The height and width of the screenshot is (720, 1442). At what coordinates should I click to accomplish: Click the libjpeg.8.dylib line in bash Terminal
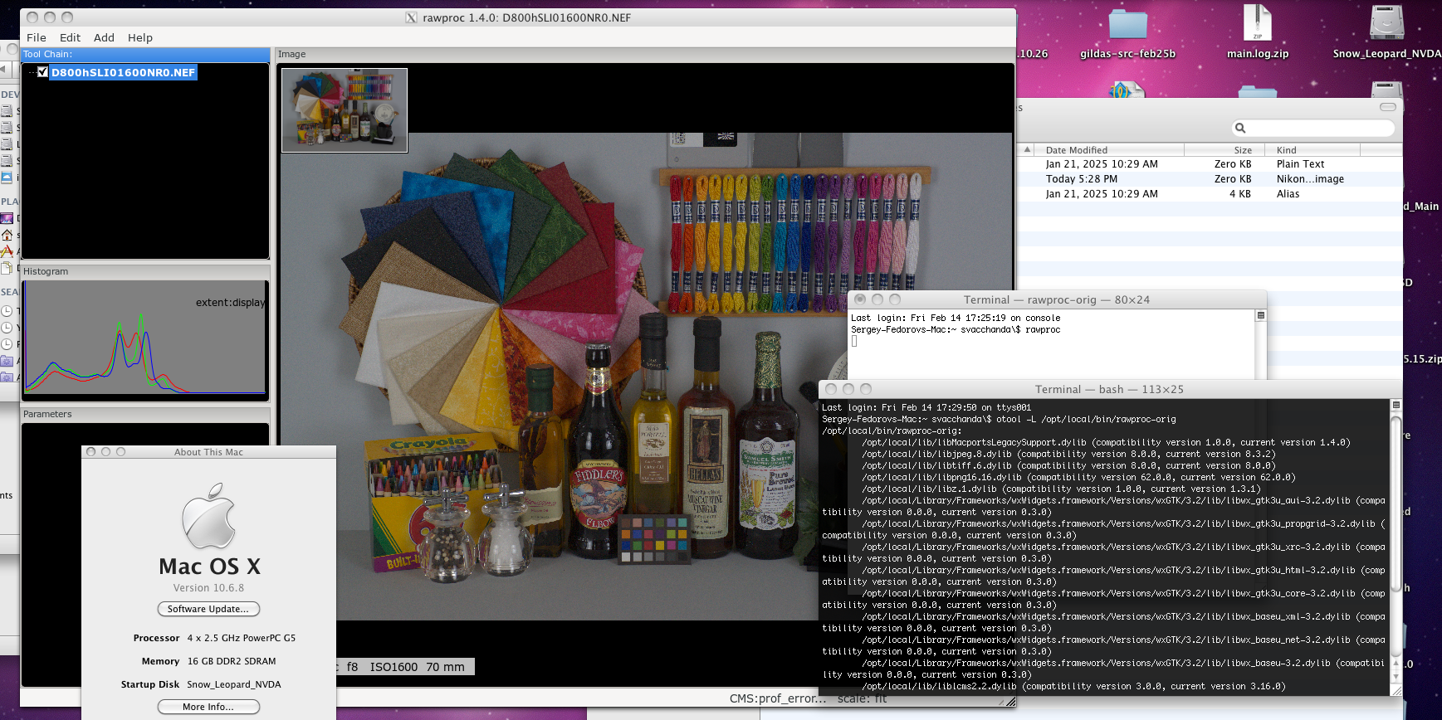click(x=1068, y=455)
